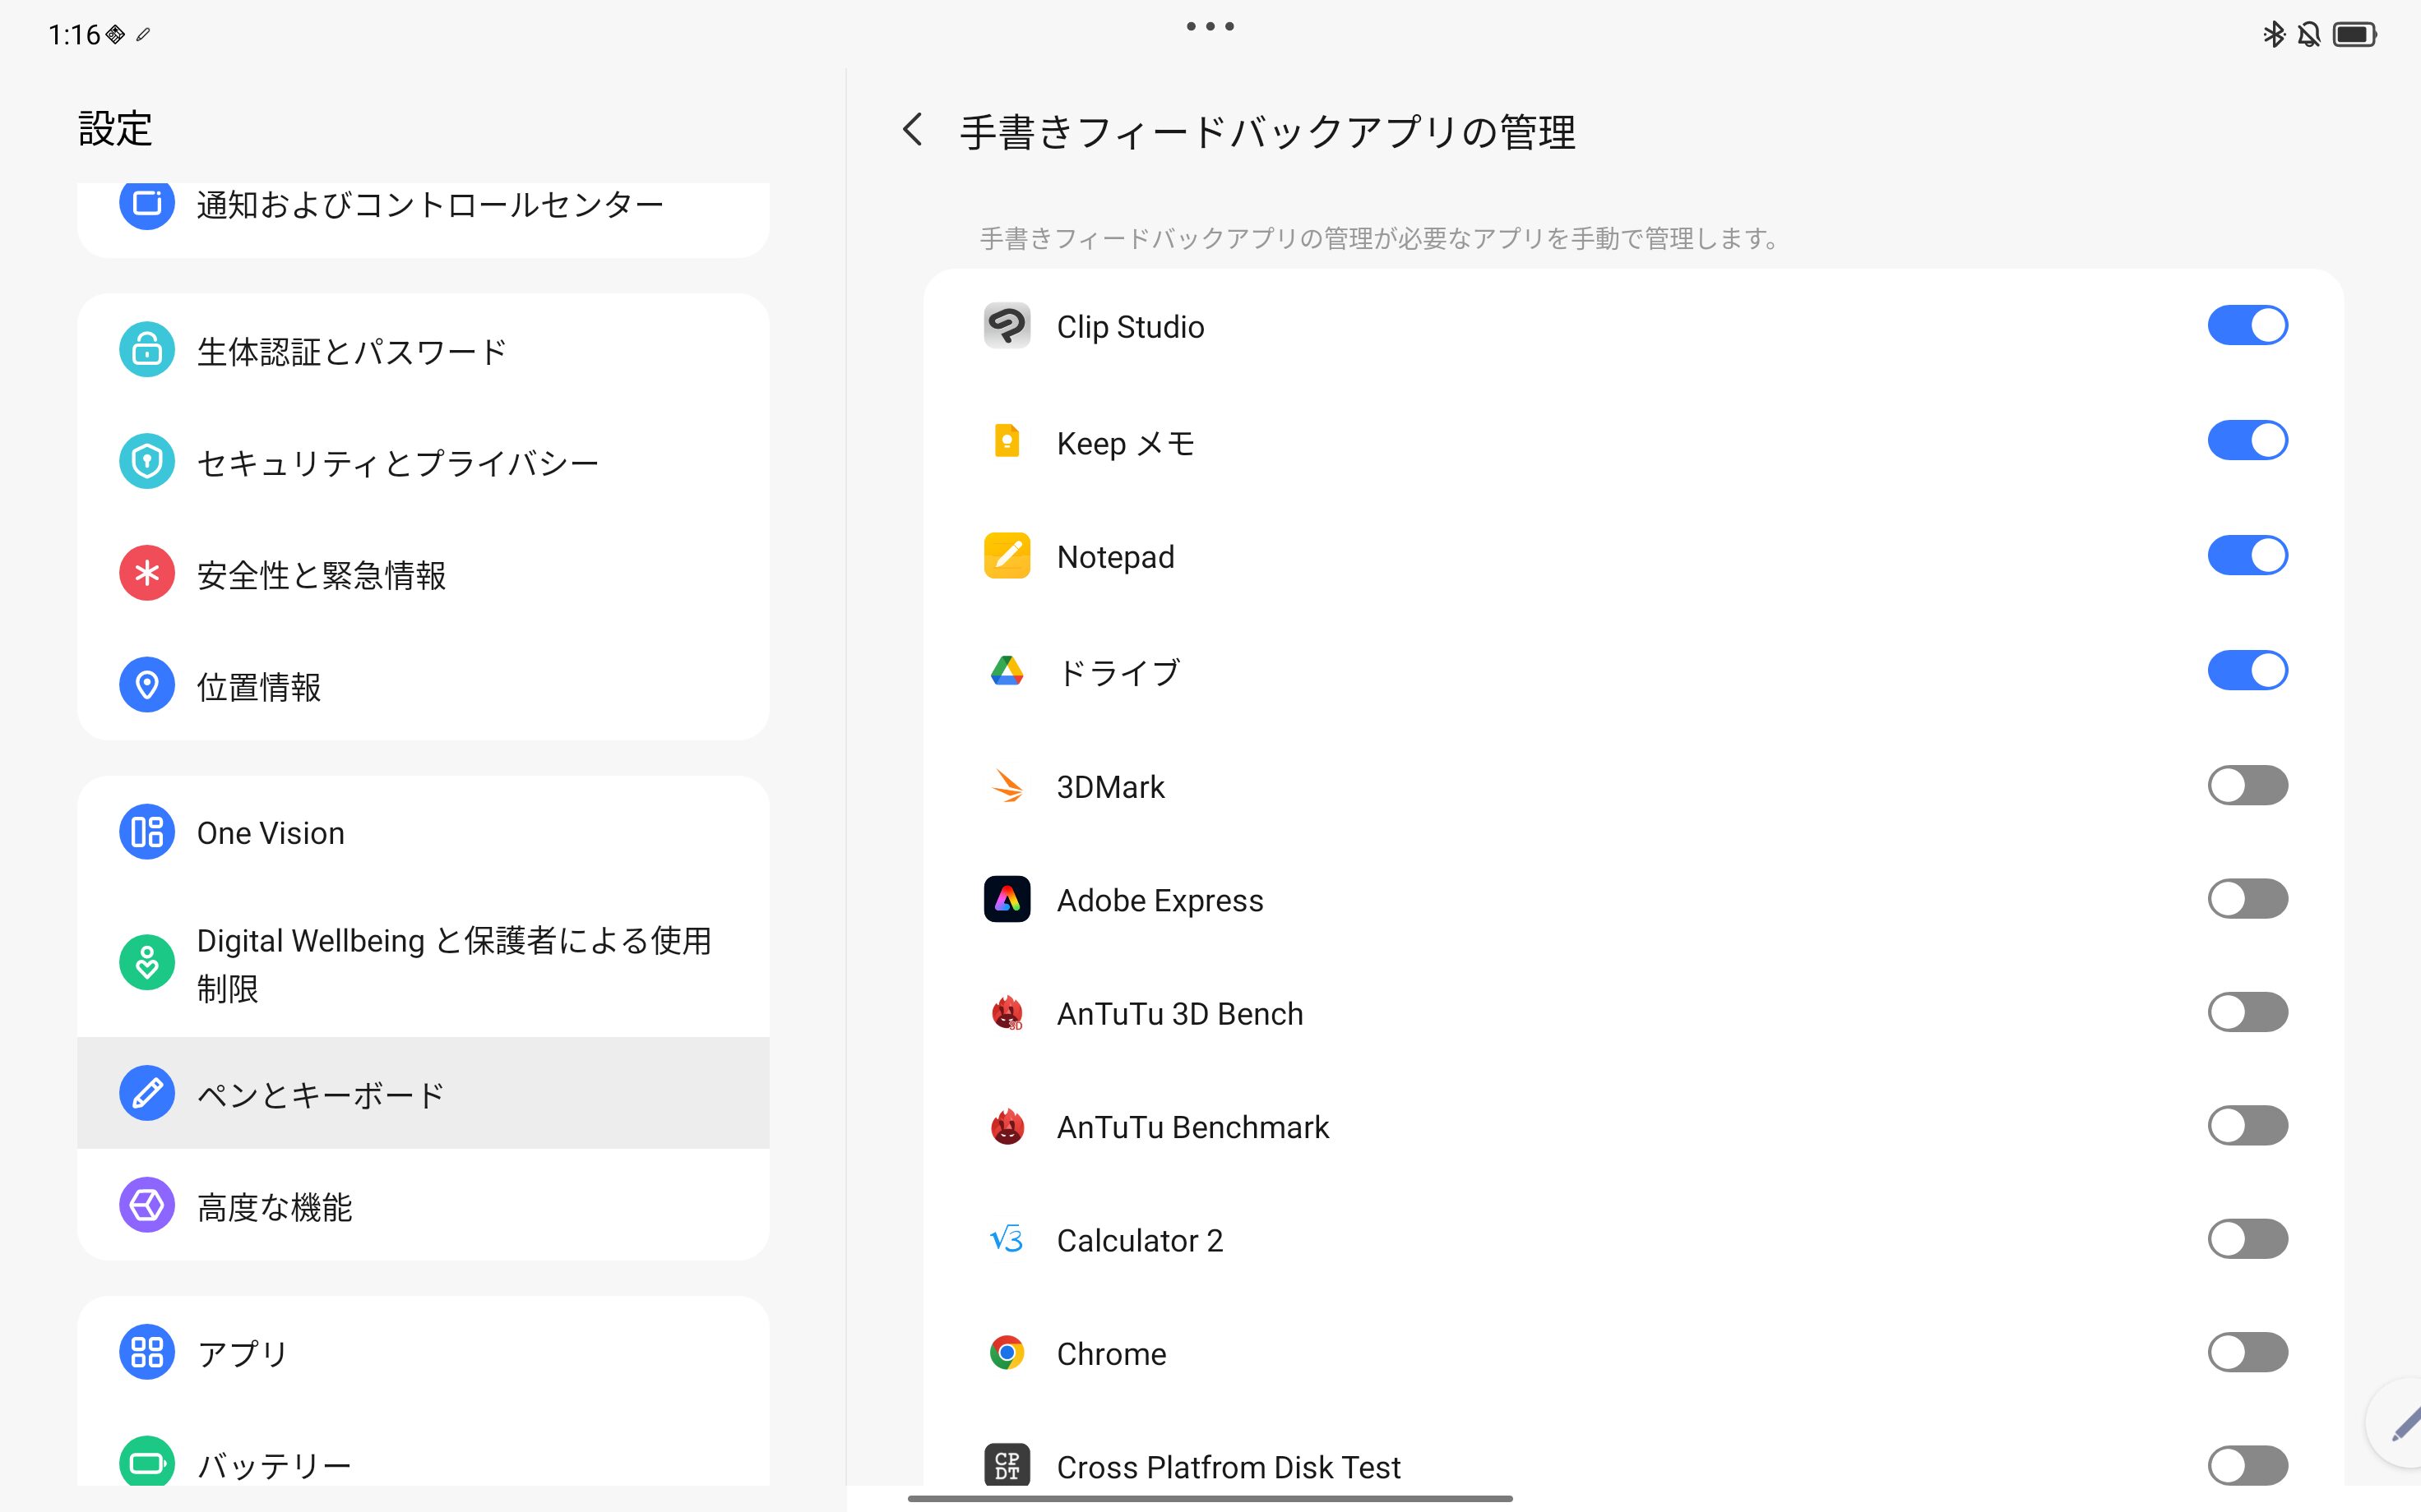Tap the 手書きフィードバックアプリの管理 page title
This screenshot has width=2421, height=1512.
coord(1267,131)
